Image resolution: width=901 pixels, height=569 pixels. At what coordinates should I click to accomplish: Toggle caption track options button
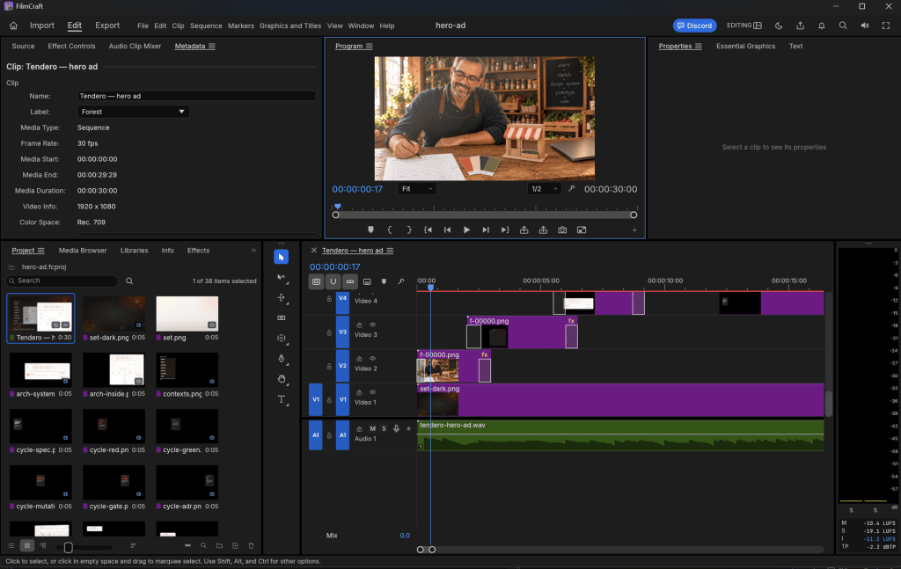click(367, 281)
